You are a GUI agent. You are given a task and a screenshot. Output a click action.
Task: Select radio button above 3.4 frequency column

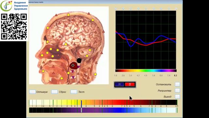[x=131, y=9]
